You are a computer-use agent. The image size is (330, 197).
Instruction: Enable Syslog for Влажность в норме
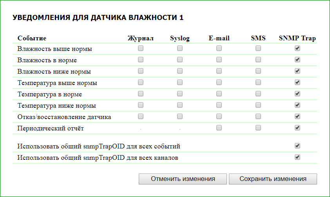(180, 60)
